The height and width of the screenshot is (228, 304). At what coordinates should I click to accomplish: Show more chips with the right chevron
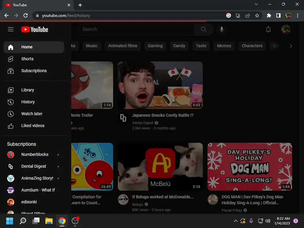point(291,46)
